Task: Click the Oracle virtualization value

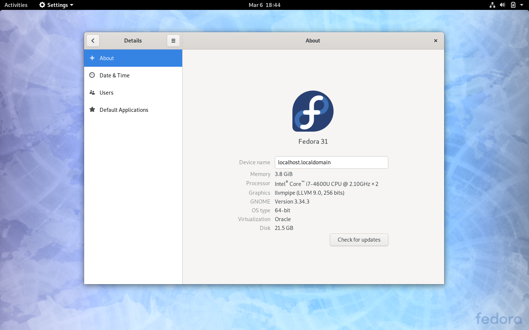Action: [x=283, y=219]
